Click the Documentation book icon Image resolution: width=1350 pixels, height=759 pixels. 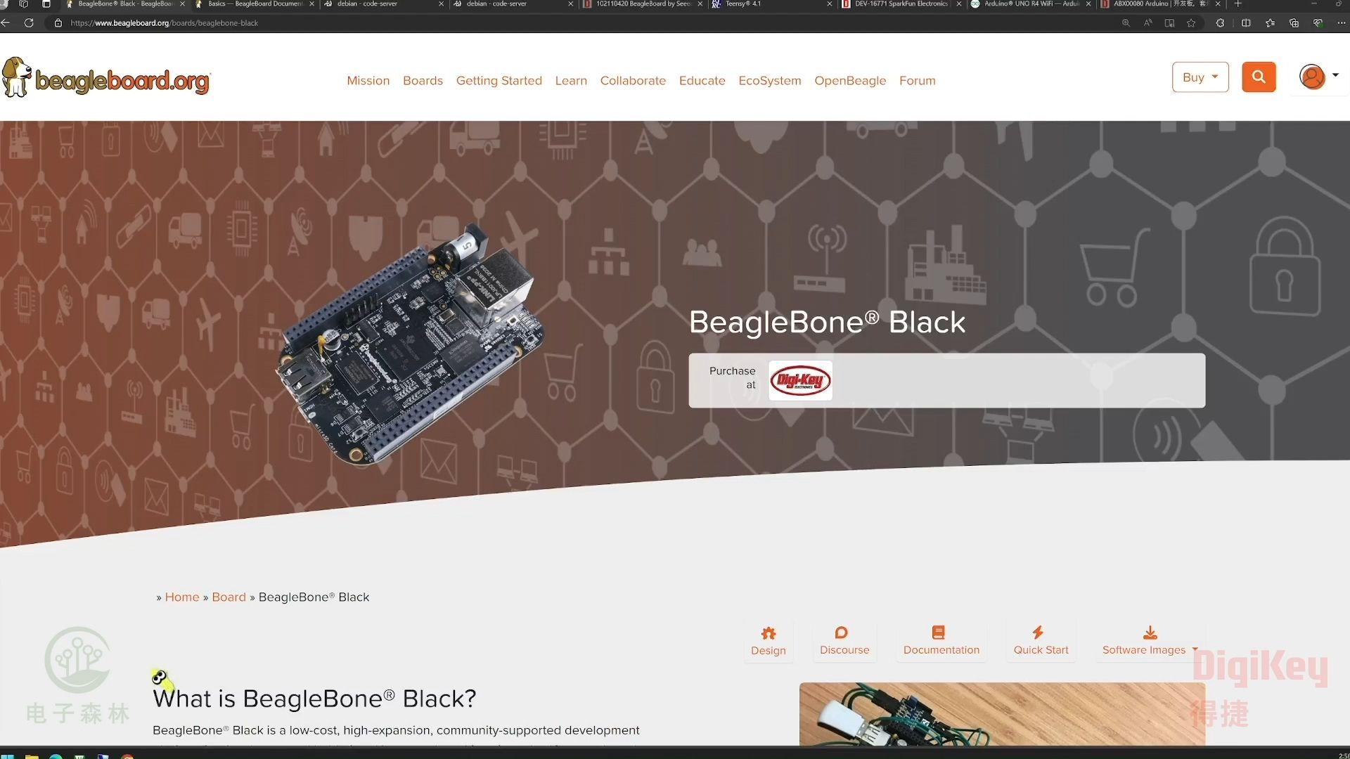(x=938, y=632)
